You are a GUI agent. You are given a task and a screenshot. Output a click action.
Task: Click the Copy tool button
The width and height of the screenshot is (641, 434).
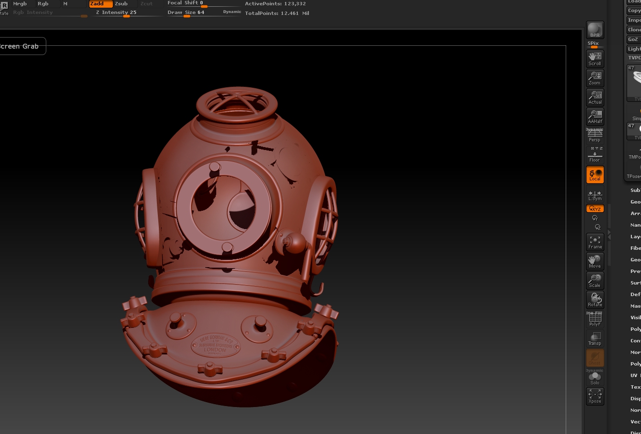coord(634,11)
